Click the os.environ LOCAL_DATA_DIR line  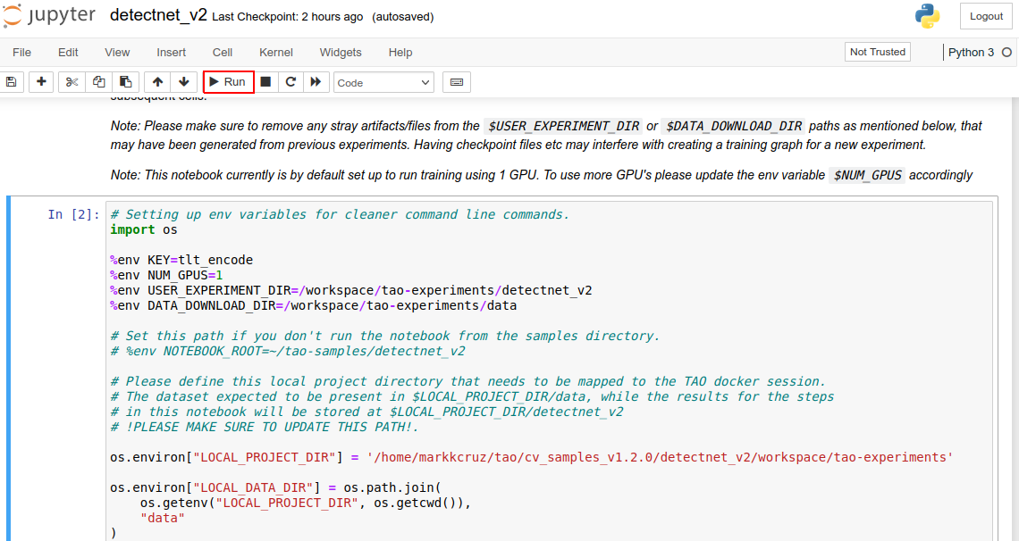point(275,487)
